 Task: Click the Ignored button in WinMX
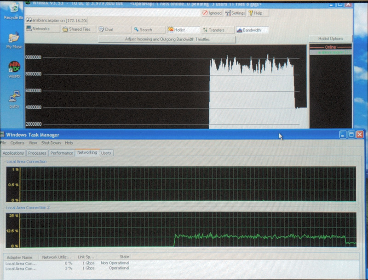point(212,13)
